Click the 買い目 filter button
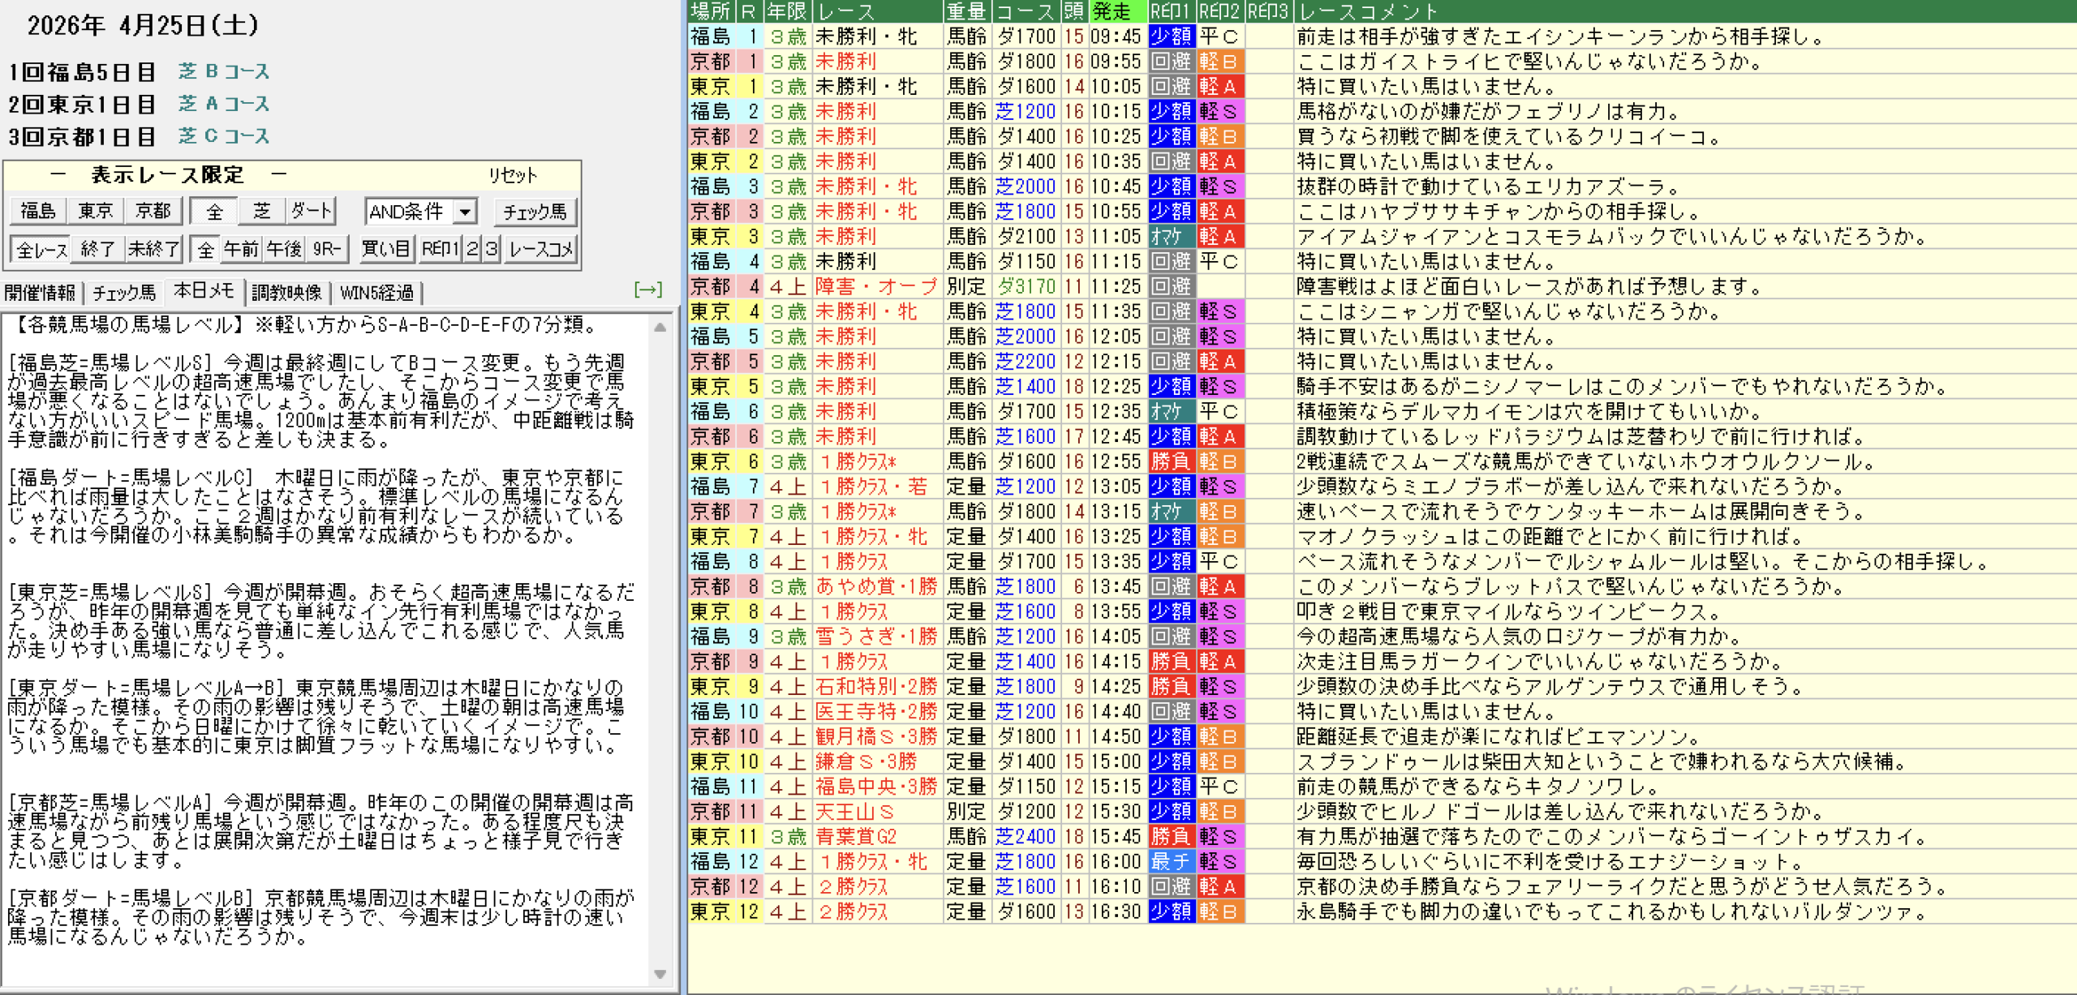Screen dimensions: 2077x995 click(x=386, y=249)
